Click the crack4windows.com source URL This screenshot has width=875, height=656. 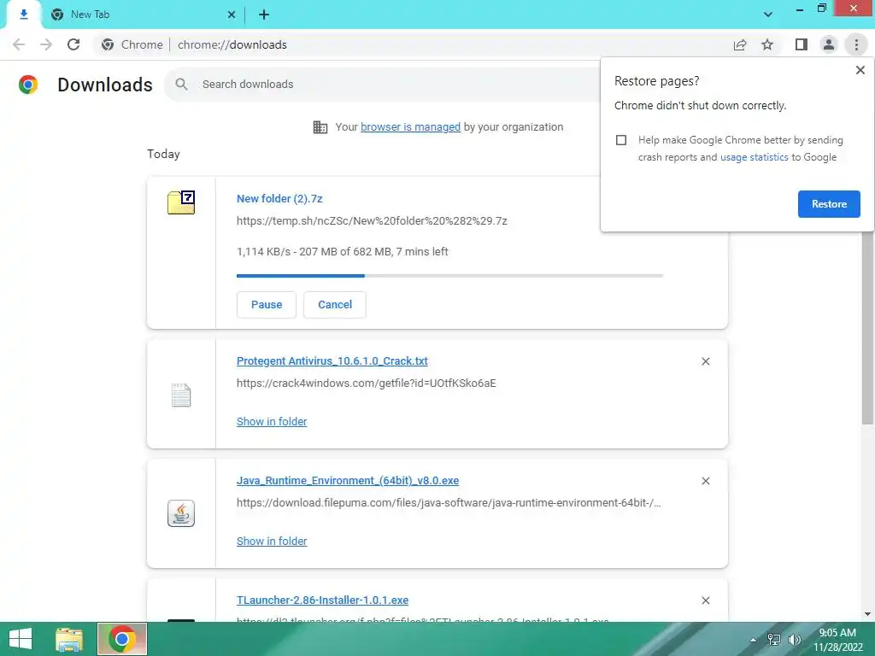click(366, 384)
